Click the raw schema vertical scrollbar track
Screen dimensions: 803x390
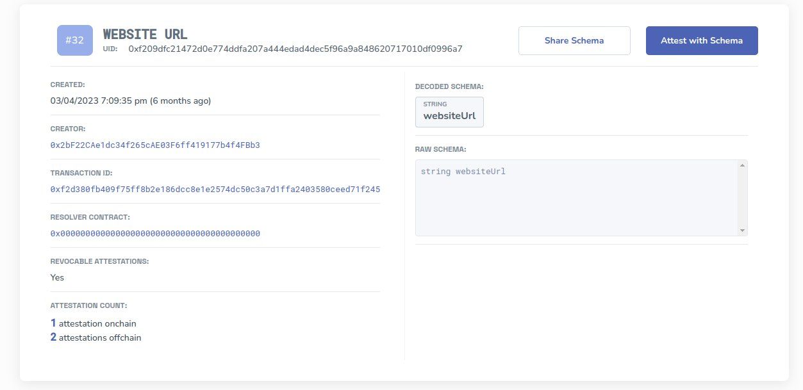coord(742,198)
